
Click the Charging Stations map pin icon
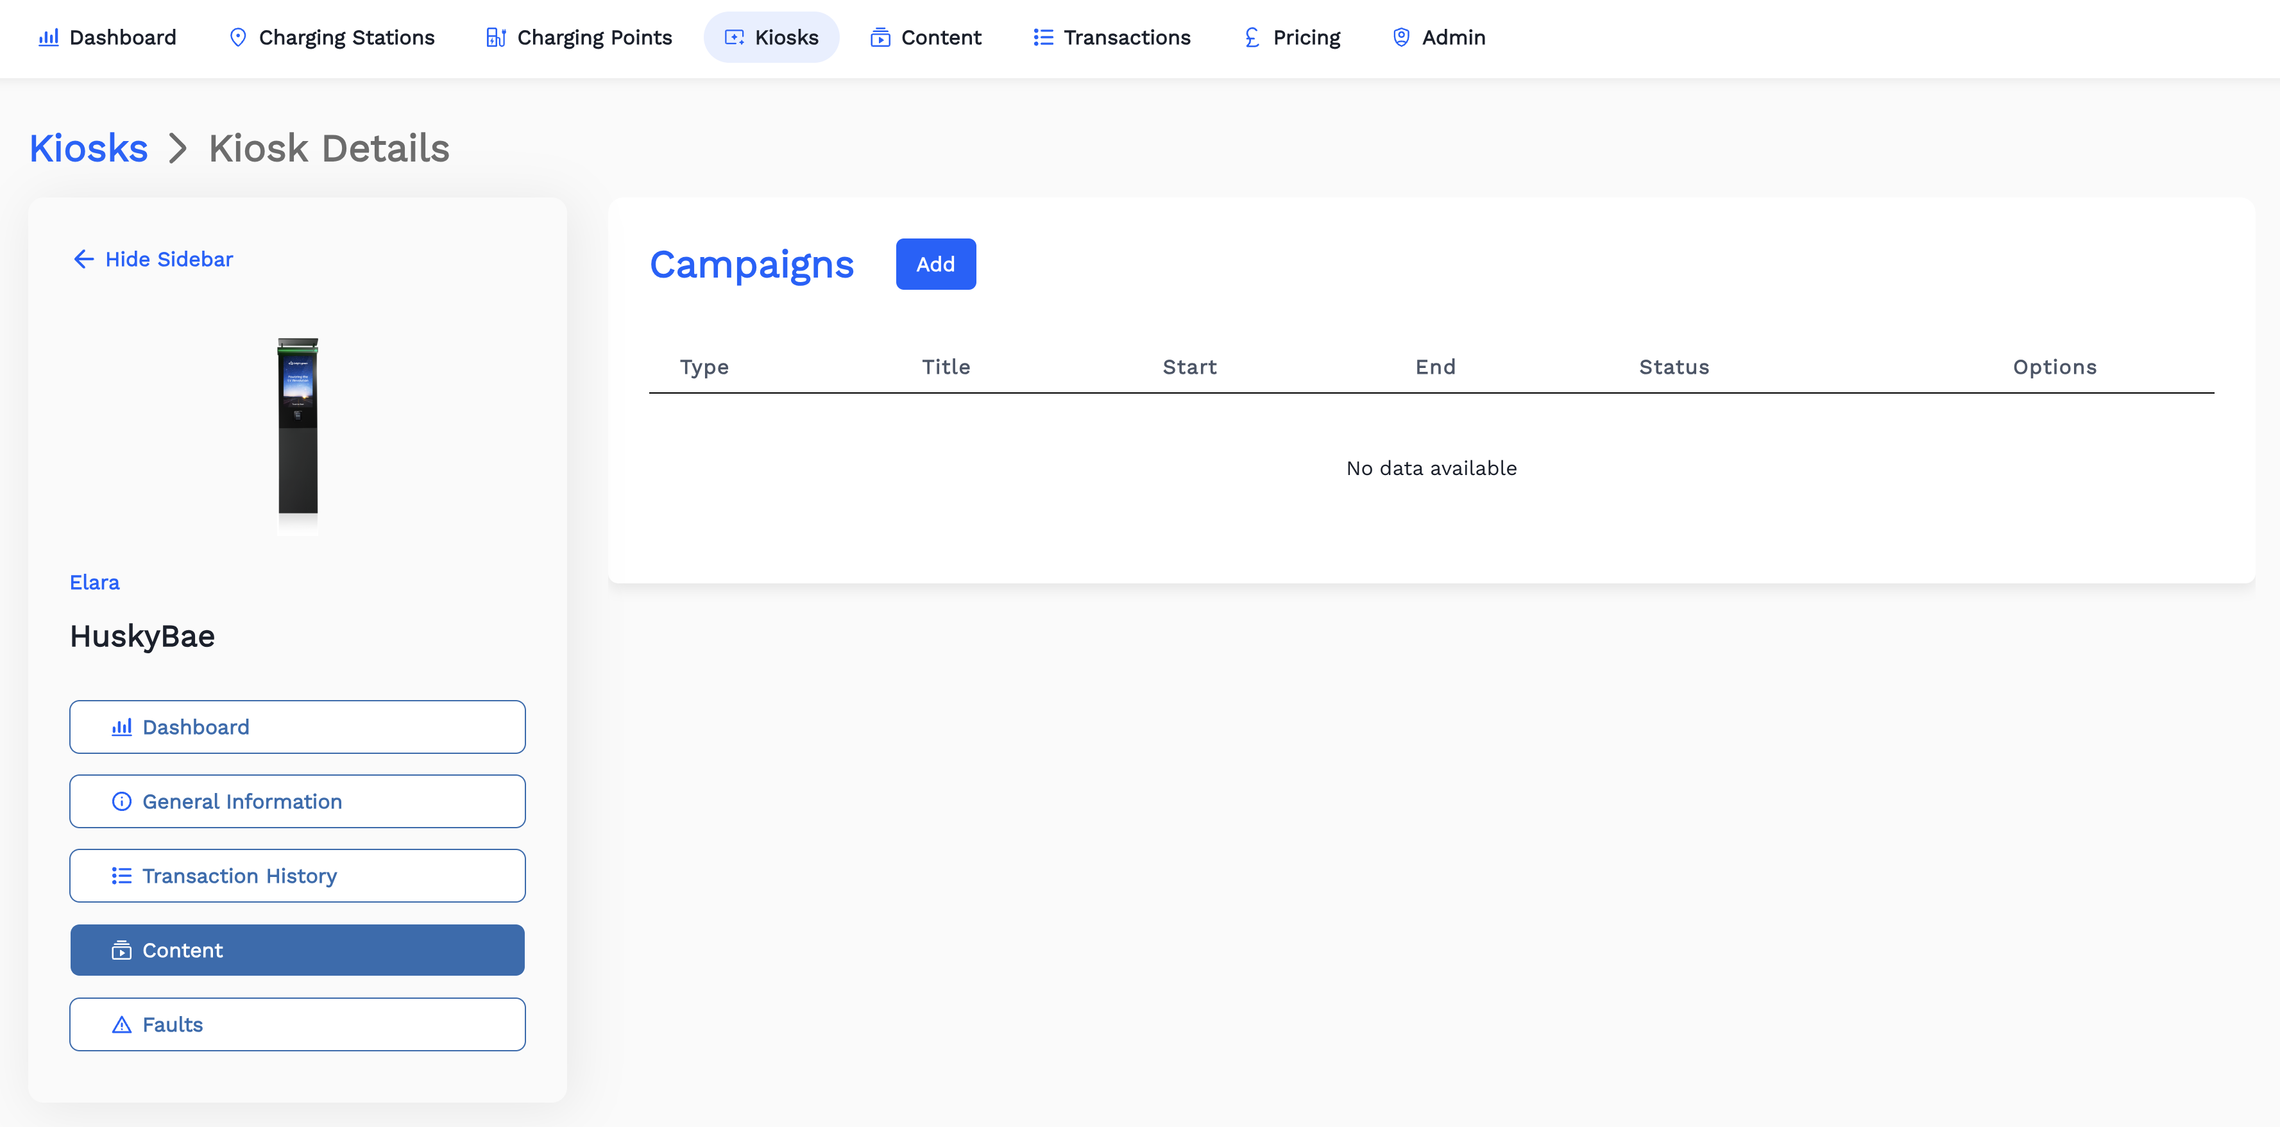click(x=237, y=37)
